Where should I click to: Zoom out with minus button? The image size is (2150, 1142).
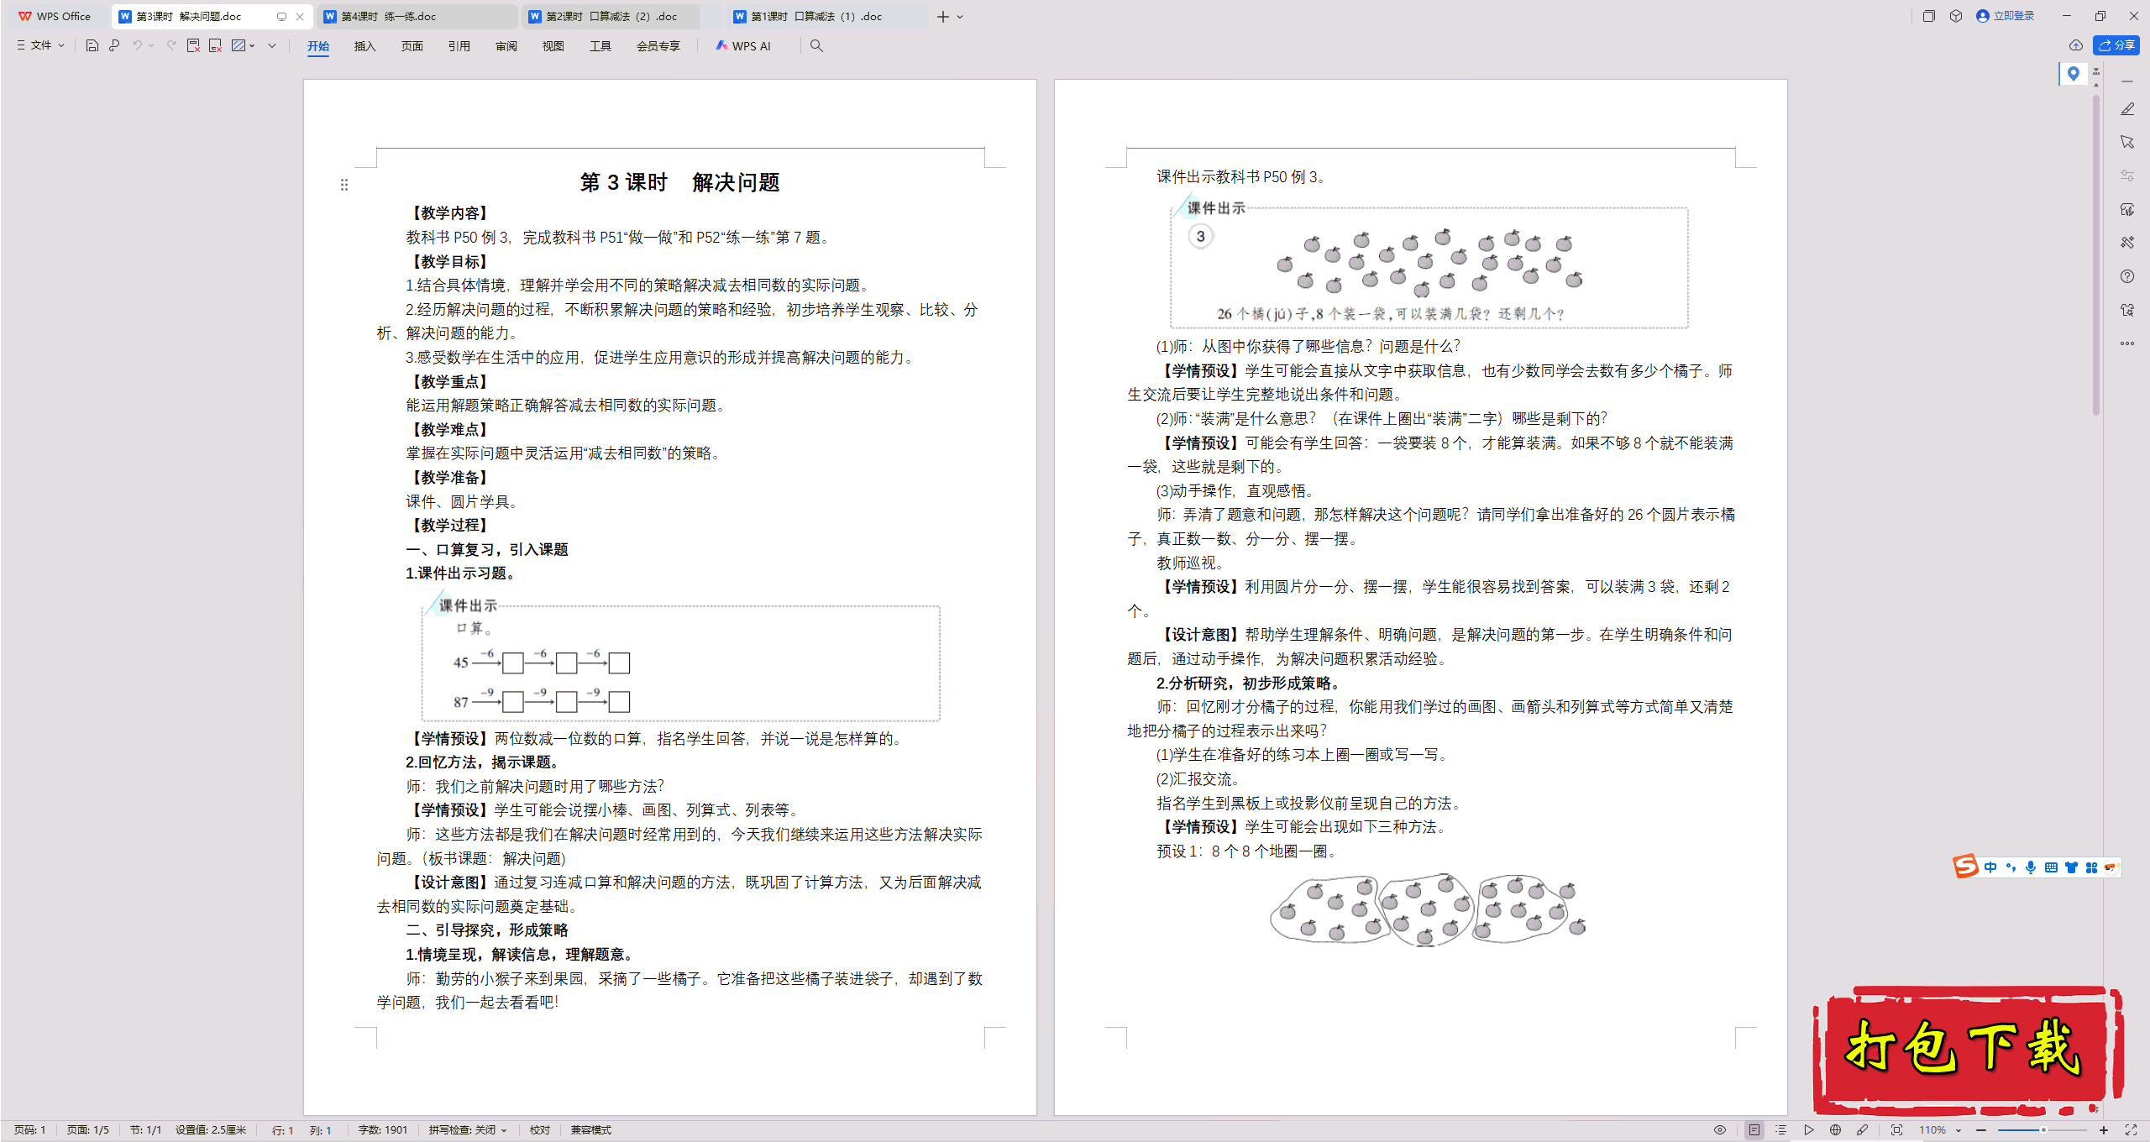tap(1981, 1130)
